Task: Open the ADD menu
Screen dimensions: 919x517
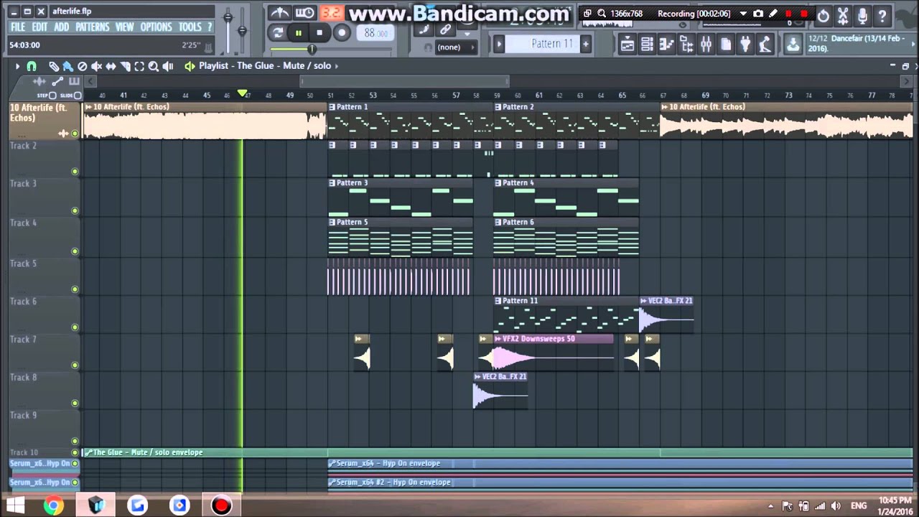Action: click(x=62, y=27)
